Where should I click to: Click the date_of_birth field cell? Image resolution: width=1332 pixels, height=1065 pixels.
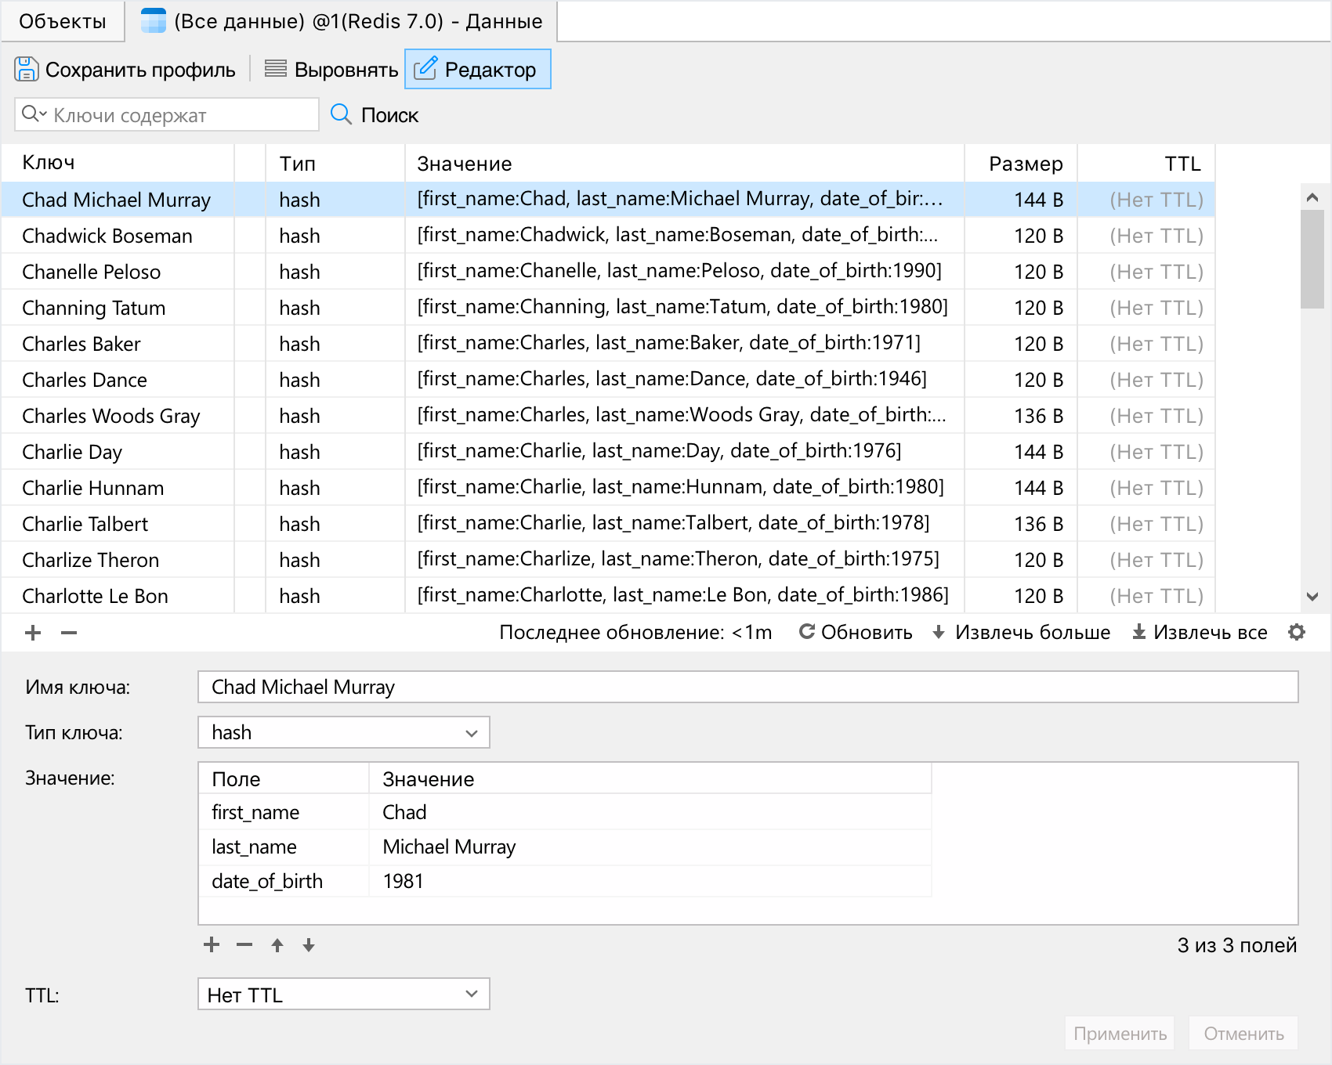pos(283,881)
